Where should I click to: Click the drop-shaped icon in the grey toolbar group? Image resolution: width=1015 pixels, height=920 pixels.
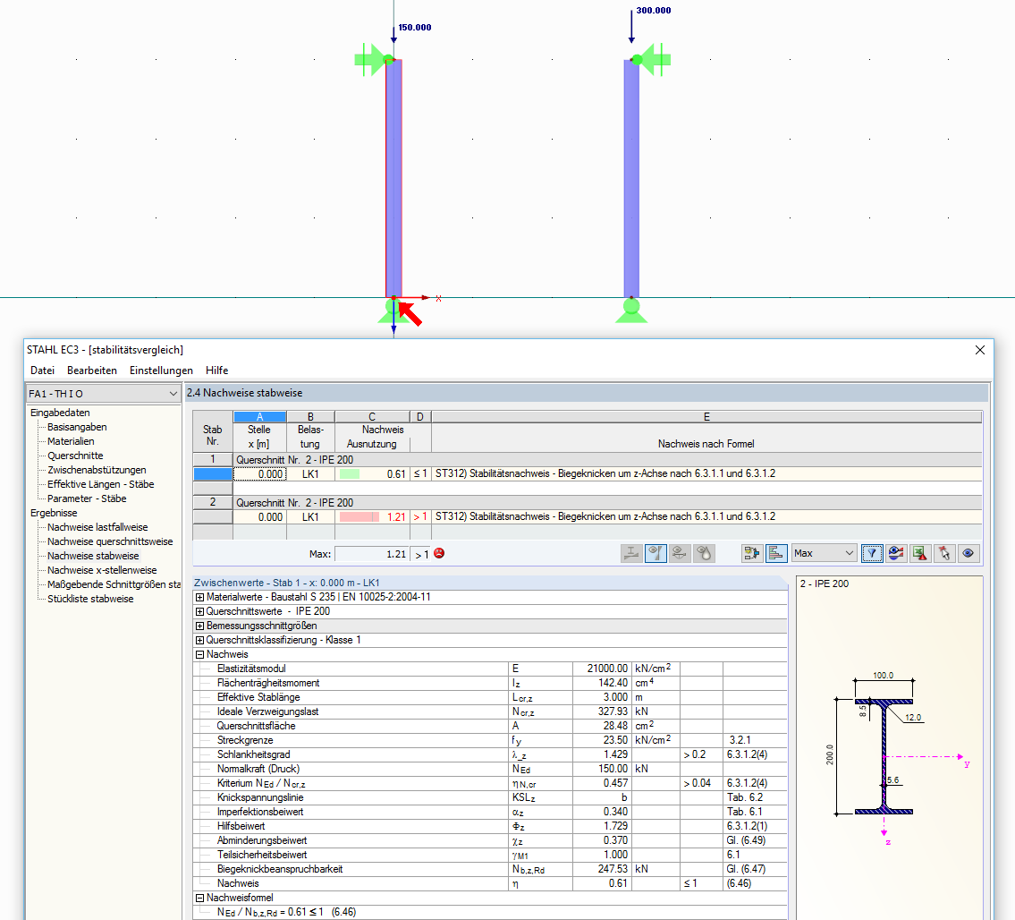tap(704, 553)
